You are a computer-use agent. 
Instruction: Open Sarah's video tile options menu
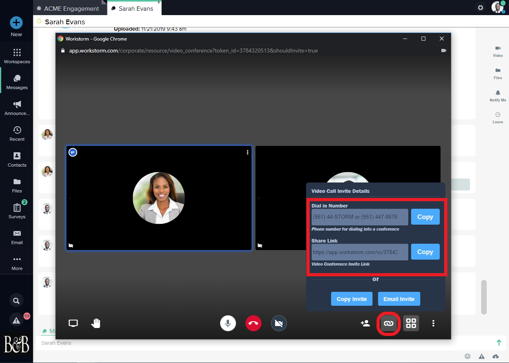point(248,152)
